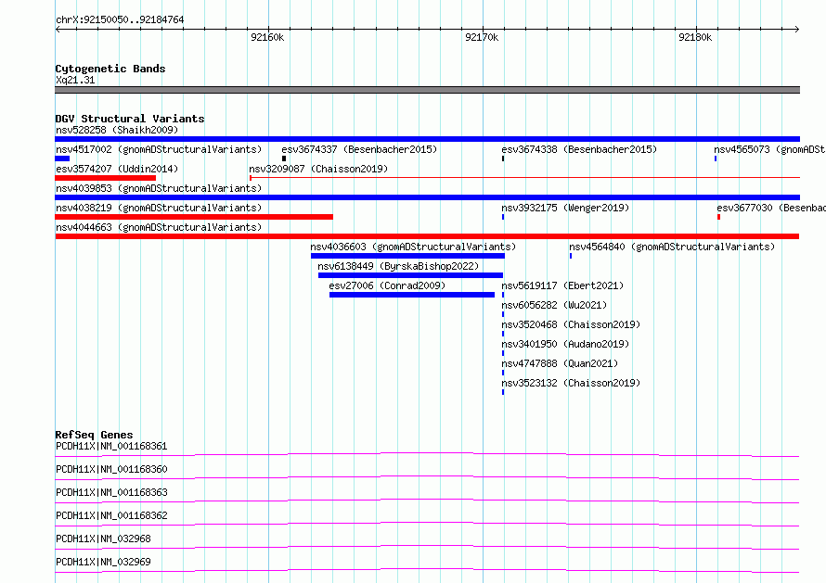Open nsv6056282 (Wu2021) variant label
Viewport: 826px width, 583px height.
point(554,305)
